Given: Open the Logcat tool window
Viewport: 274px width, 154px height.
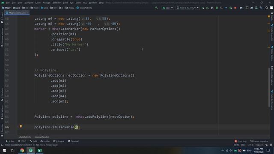Looking at the screenshot, I should pos(59,141).
